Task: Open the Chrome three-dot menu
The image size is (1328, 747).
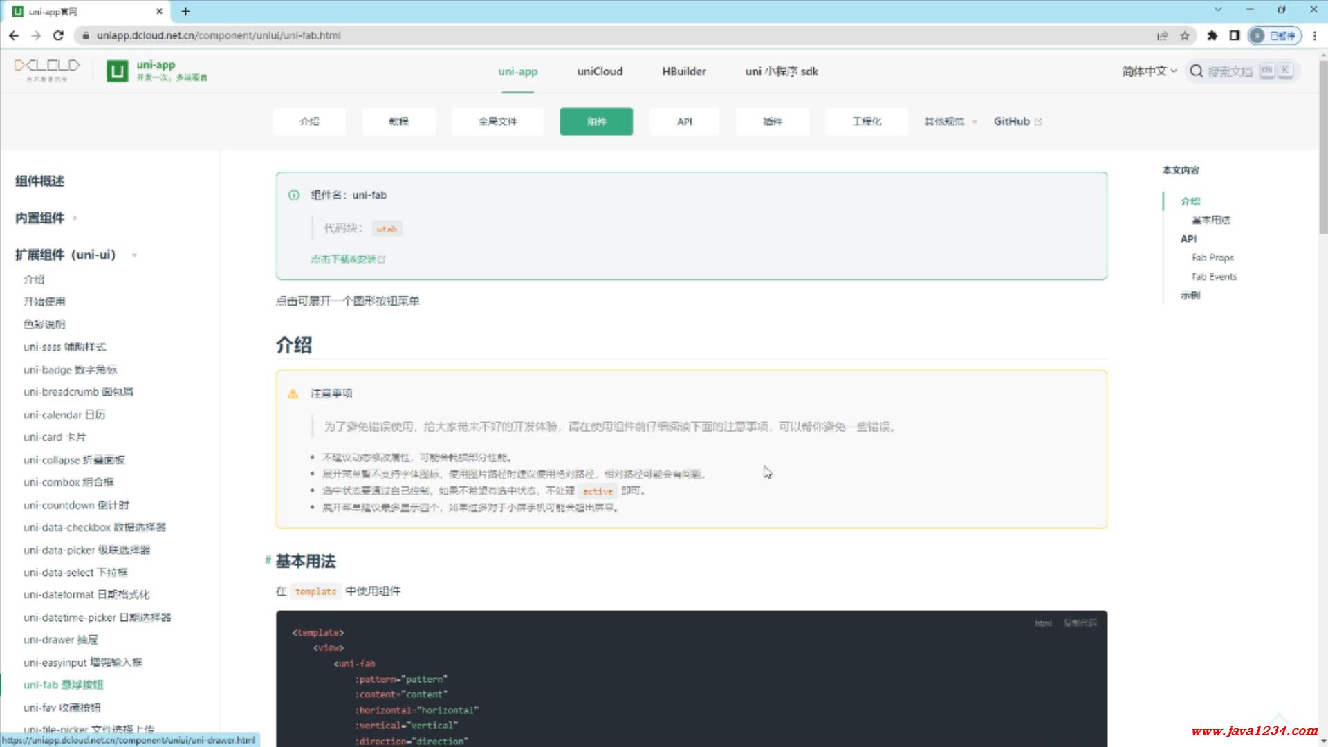Action: 1315,35
